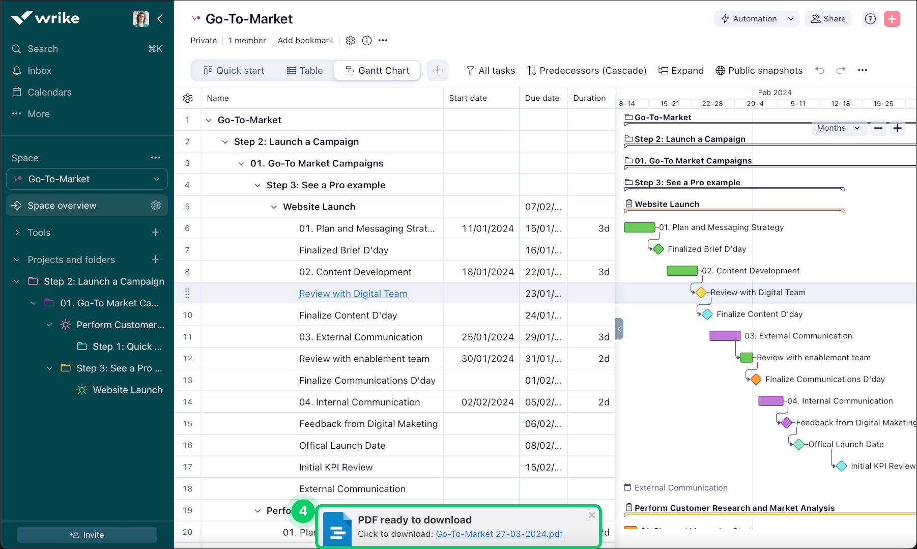Click the Invite button
This screenshot has height=549, width=917.
tap(87, 535)
